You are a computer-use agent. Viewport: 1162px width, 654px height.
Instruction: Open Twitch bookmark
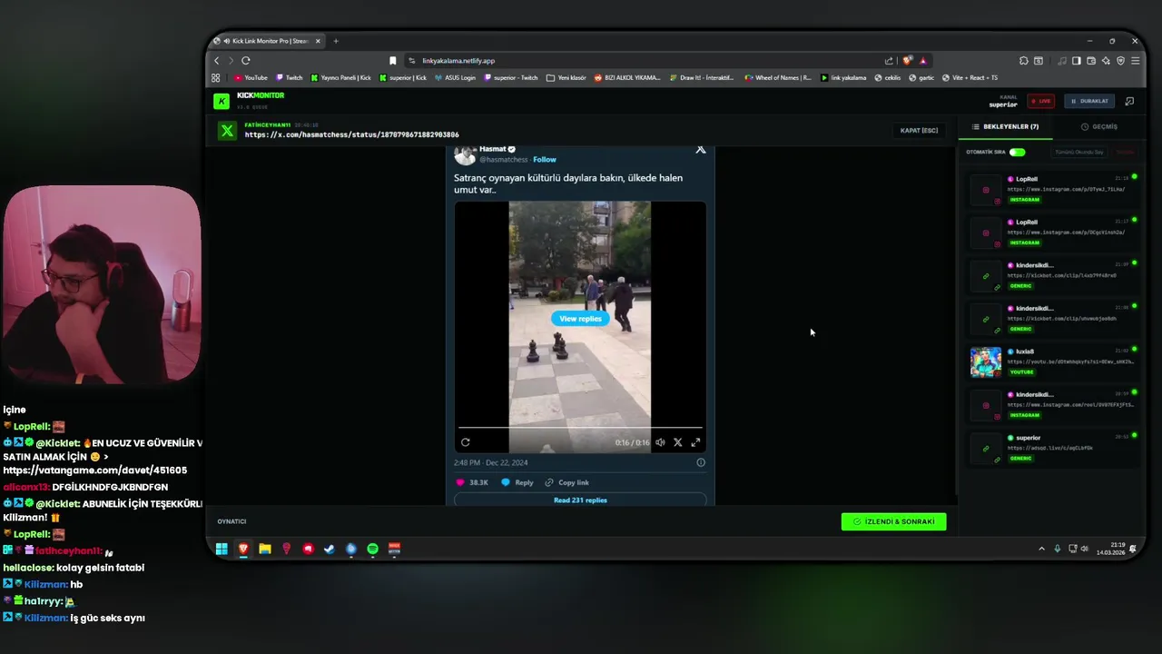click(x=290, y=78)
